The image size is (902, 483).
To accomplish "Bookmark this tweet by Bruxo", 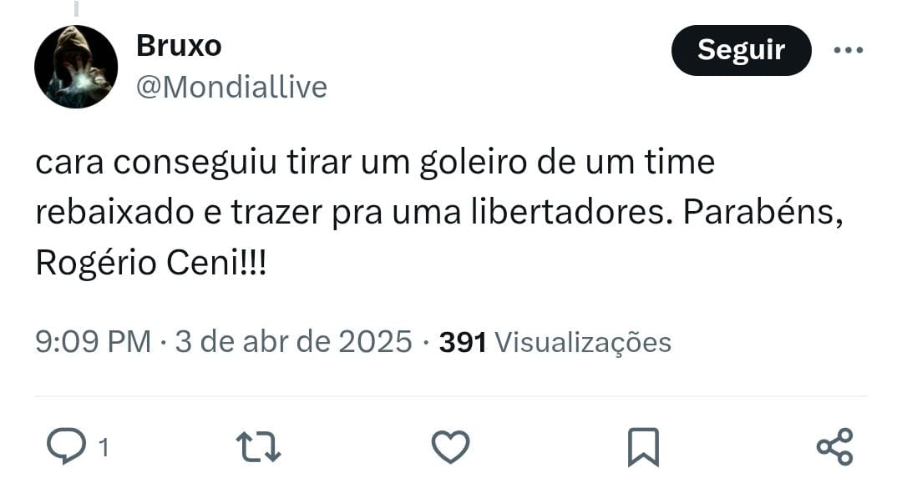I will (642, 446).
